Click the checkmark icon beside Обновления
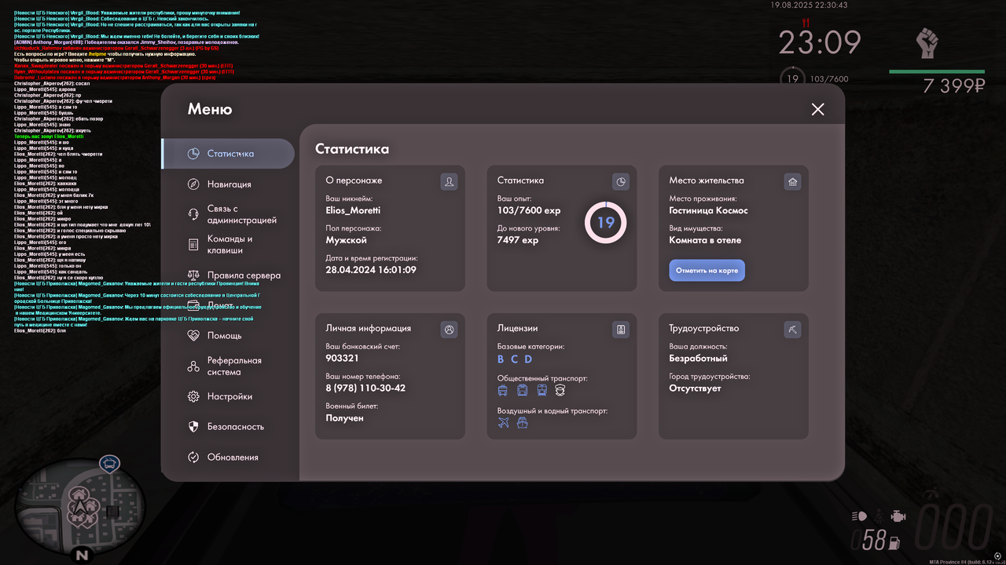 coord(193,457)
